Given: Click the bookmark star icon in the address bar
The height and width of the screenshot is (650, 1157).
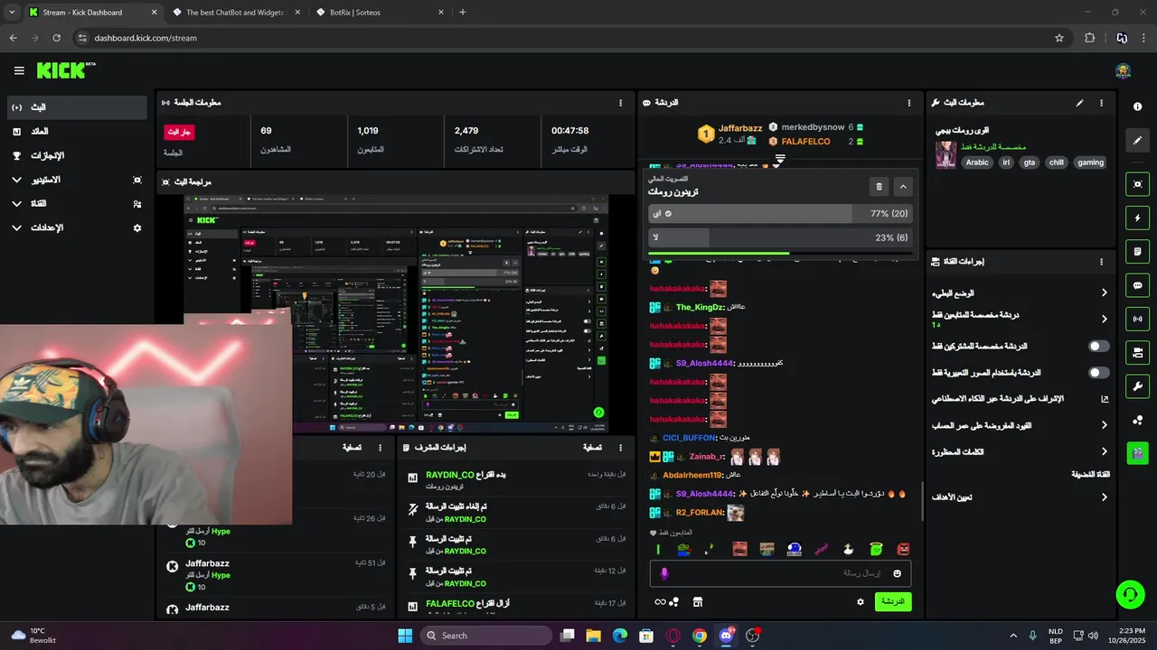Looking at the screenshot, I should pos(1059,38).
